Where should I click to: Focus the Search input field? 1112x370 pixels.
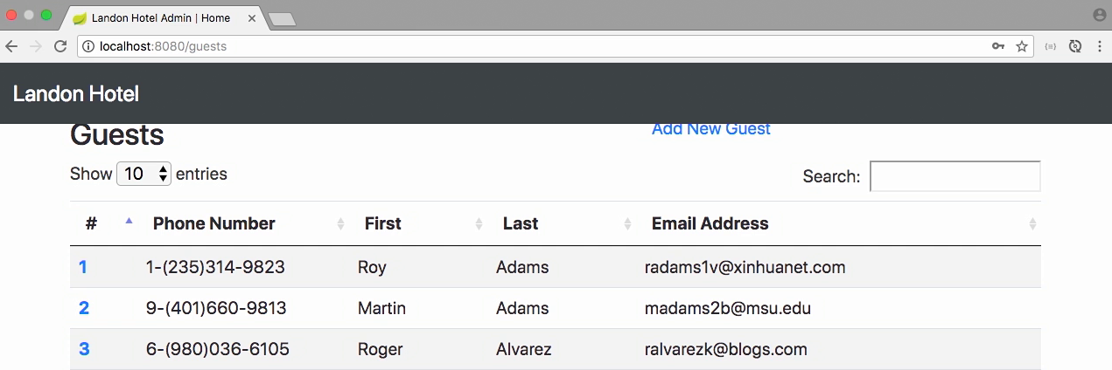coord(955,176)
